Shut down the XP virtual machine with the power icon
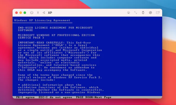 32,13
